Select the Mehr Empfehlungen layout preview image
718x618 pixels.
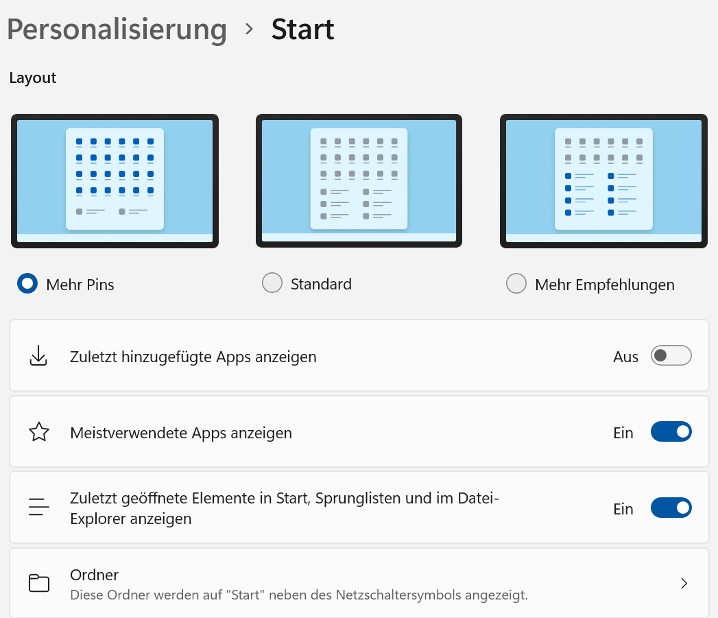603,180
